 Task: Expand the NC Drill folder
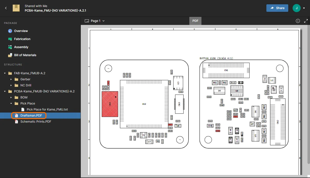11,85
